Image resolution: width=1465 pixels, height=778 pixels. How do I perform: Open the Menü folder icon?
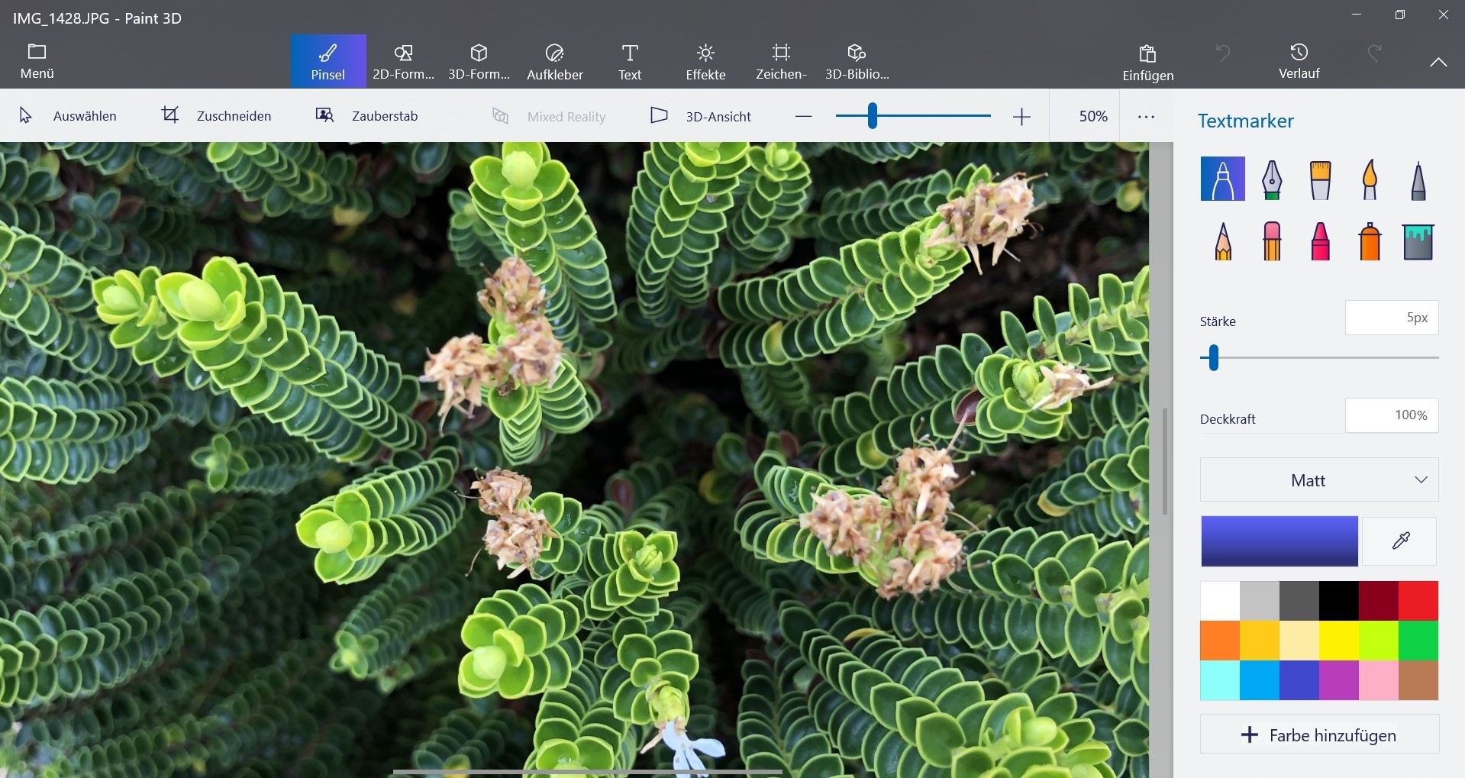[37, 52]
